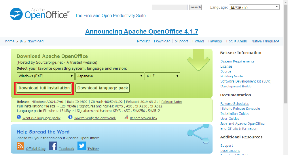
Task: Open the Download menu item
Action: point(162,41)
